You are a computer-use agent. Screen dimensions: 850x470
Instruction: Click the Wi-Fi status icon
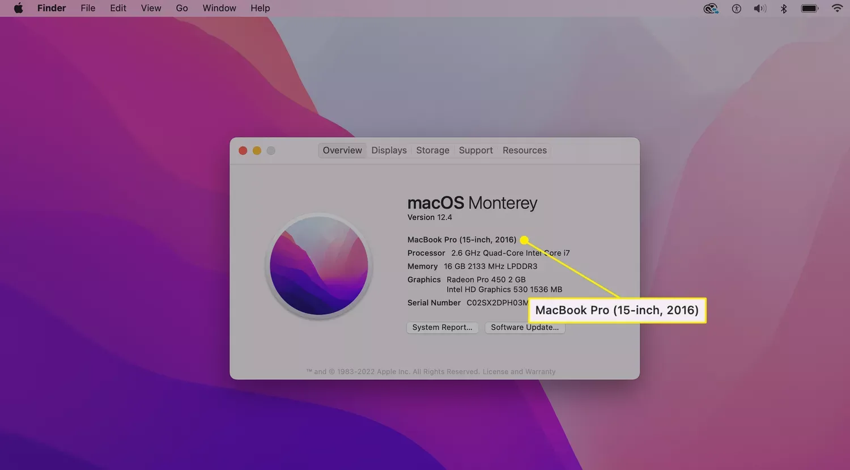coord(837,8)
